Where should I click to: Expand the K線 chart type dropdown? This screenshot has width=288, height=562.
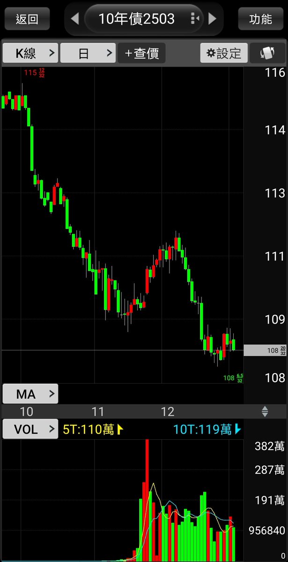[x=30, y=53]
